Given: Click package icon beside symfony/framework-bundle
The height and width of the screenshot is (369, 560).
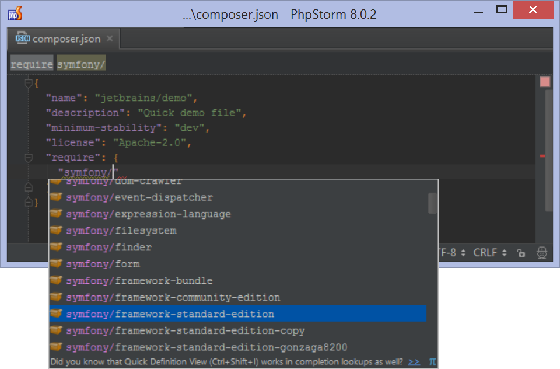Looking at the screenshot, I should pos(56,280).
